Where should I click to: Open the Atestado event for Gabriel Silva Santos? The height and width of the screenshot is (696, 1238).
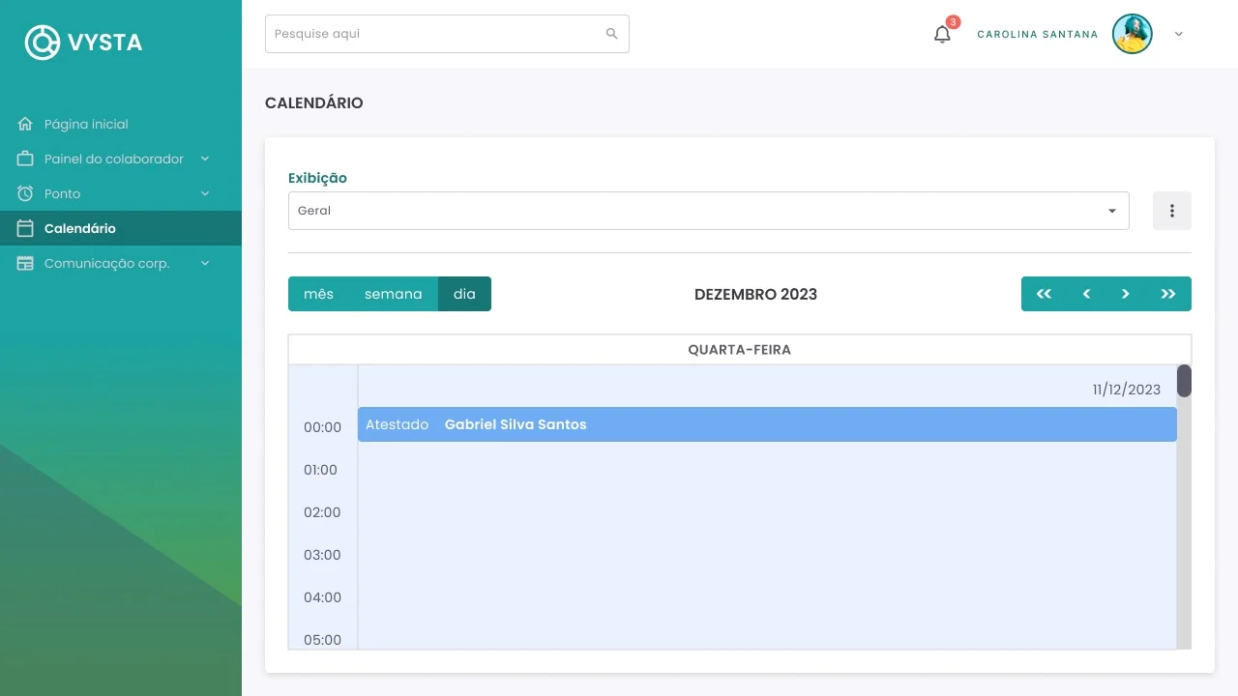coord(767,424)
